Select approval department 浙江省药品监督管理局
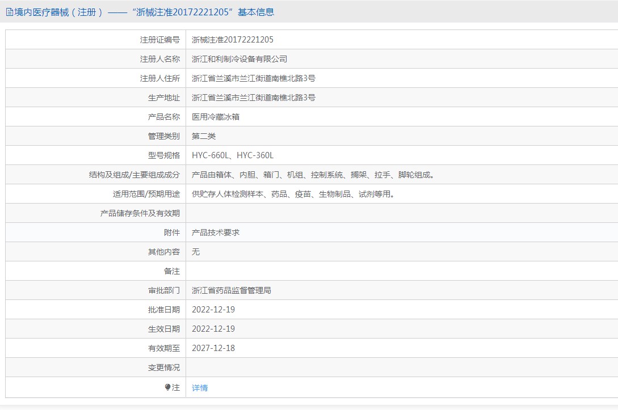Screen dimensions: 618x410 pos(232,291)
